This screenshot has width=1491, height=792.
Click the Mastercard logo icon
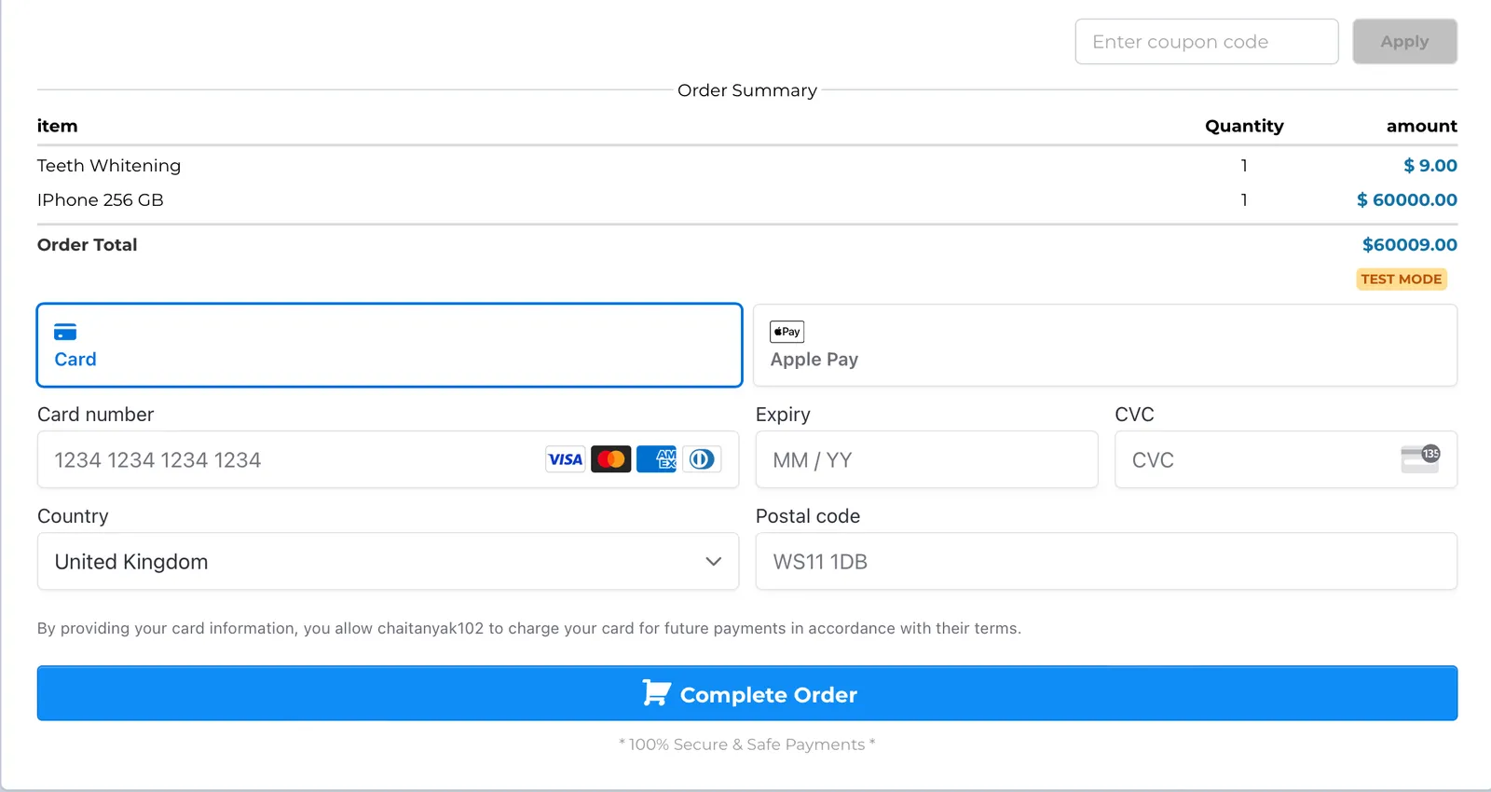pos(611,459)
